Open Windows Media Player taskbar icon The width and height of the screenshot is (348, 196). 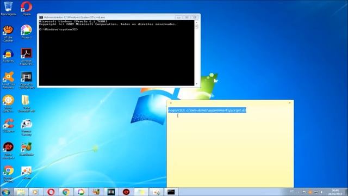35,192
